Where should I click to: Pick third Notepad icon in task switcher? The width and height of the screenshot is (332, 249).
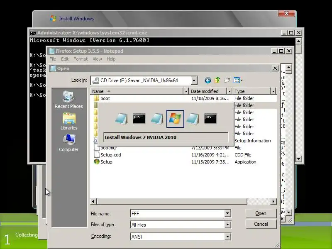coord(193,119)
